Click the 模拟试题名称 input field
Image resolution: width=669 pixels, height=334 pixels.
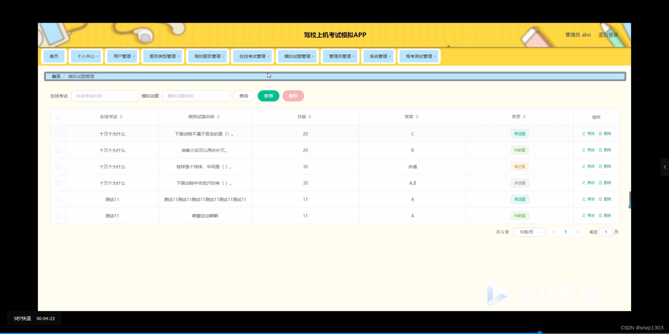pyautogui.click(x=196, y=96)
